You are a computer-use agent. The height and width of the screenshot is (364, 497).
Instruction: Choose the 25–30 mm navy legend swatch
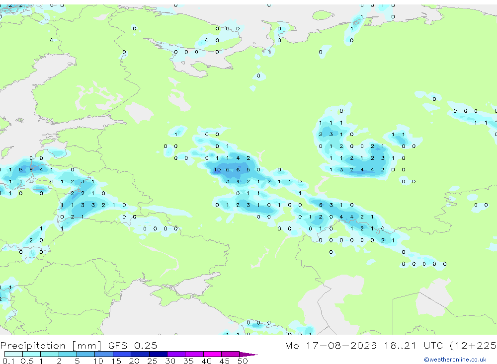(x=158, y=354)
